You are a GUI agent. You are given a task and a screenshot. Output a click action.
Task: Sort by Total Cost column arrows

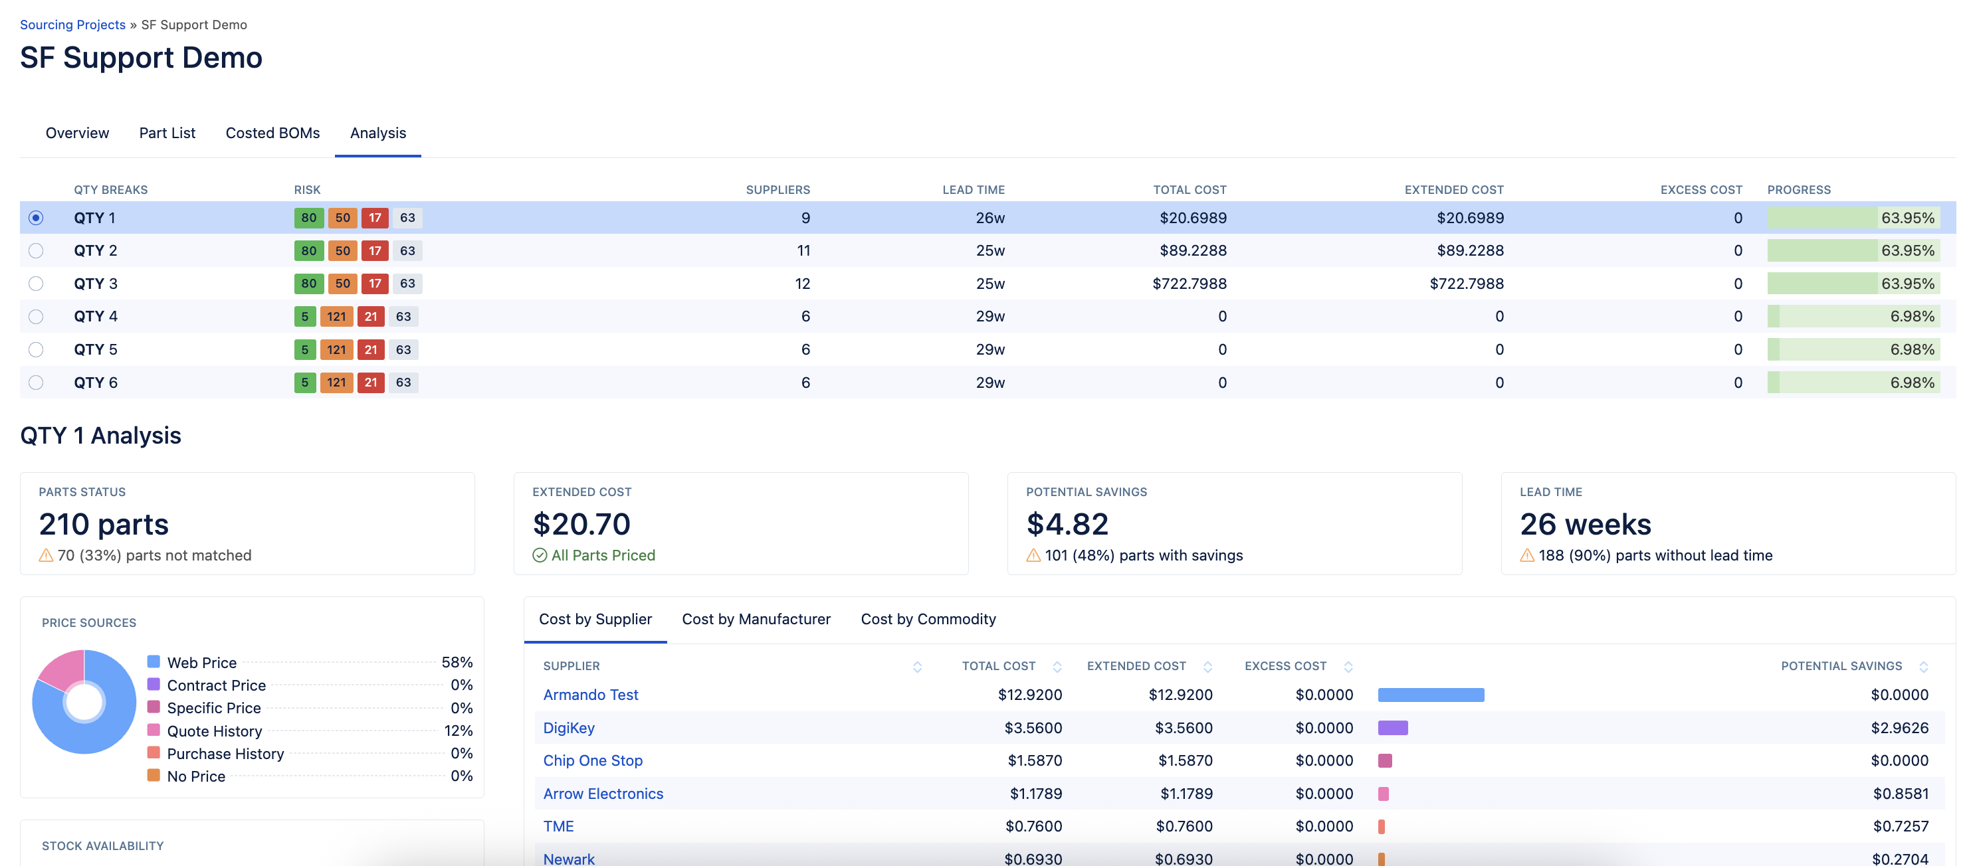click(1057, 667)
